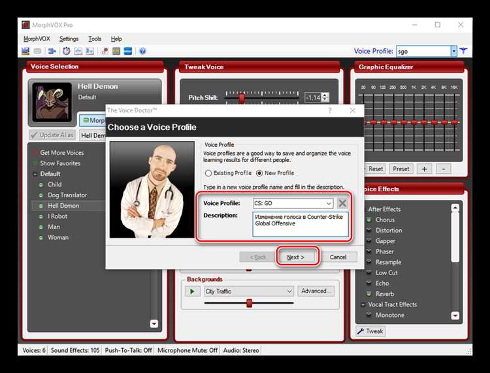Click the toolbar icon right of the waveform icon
Viewport: 490px width, 373px height.
[x=90, y=51]
